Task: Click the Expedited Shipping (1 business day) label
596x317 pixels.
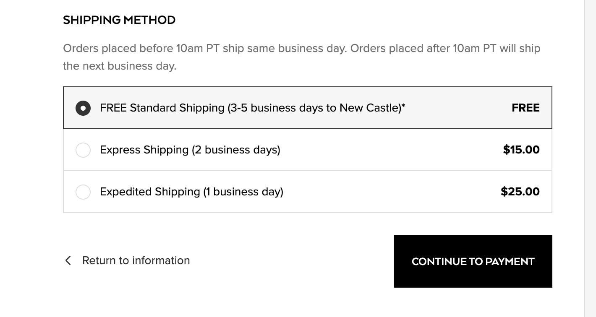Action: [191, 192]
